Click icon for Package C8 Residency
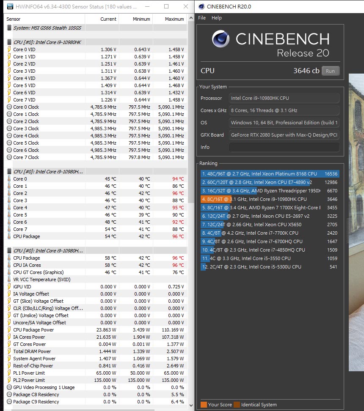 [x=9, y=395]
